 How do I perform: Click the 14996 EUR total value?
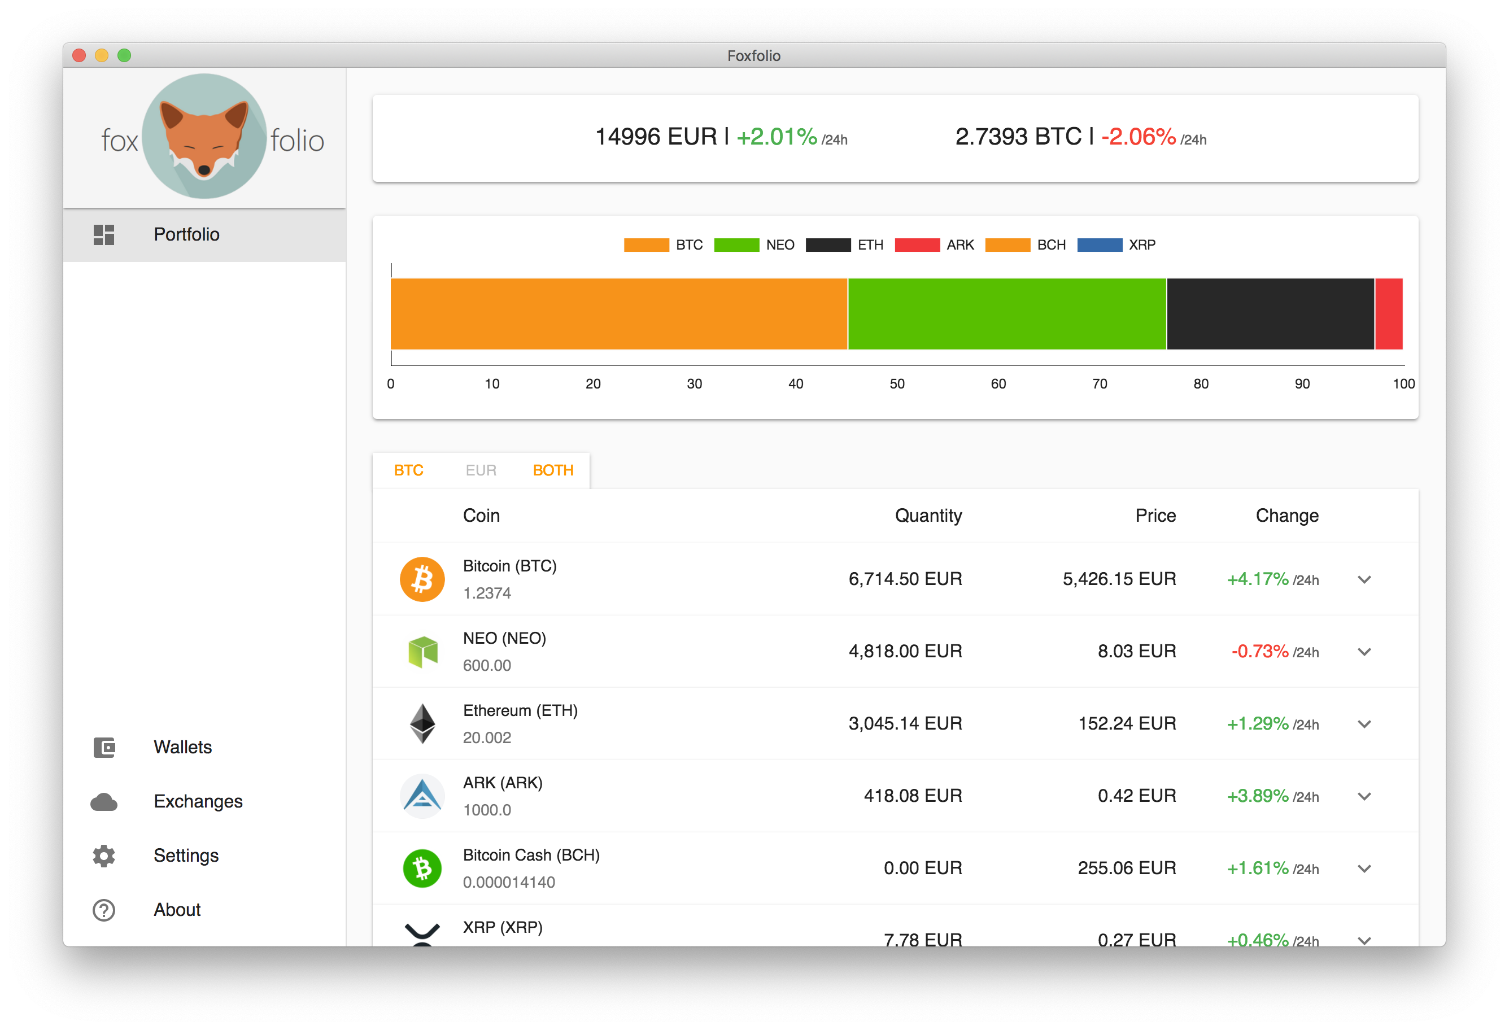pyautogui.click(x=656, y=137)
